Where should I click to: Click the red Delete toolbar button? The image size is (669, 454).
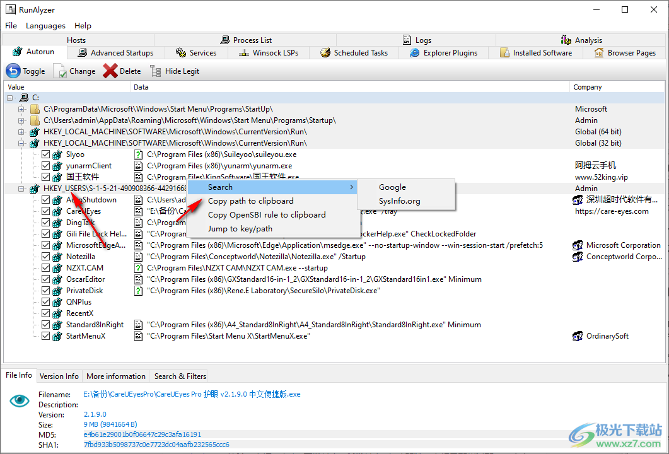122,71
